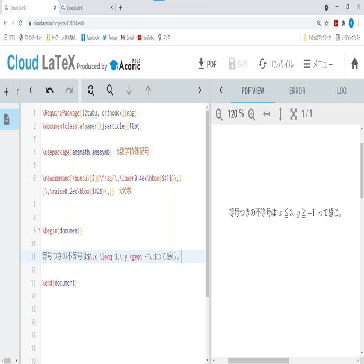Click the Cloud LaTeX logo
Viewport: 364px width, 364px height.
[41, 62]
